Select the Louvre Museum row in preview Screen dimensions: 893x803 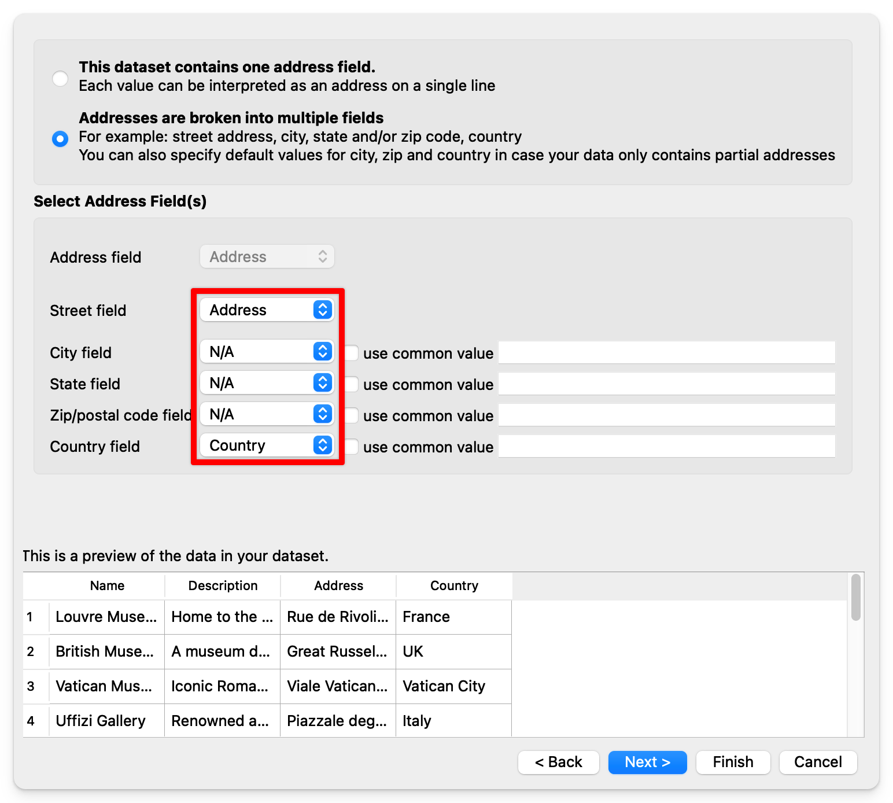[x=106, y=617]
